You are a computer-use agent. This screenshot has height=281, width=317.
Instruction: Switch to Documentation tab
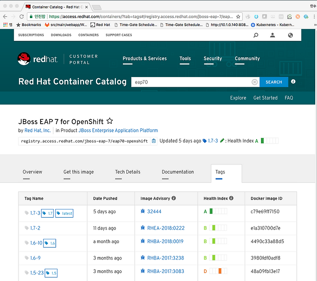pos(178,172)
